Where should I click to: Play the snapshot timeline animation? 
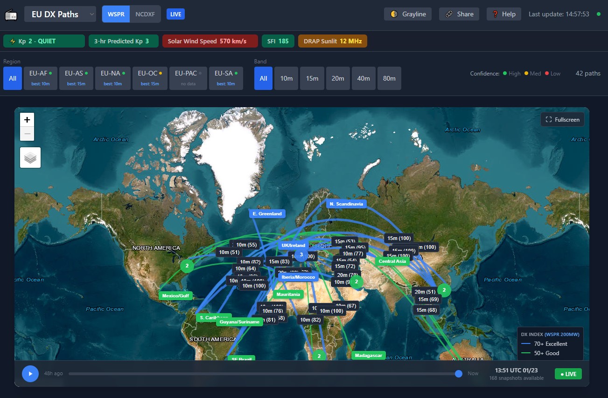click(30, 373)
